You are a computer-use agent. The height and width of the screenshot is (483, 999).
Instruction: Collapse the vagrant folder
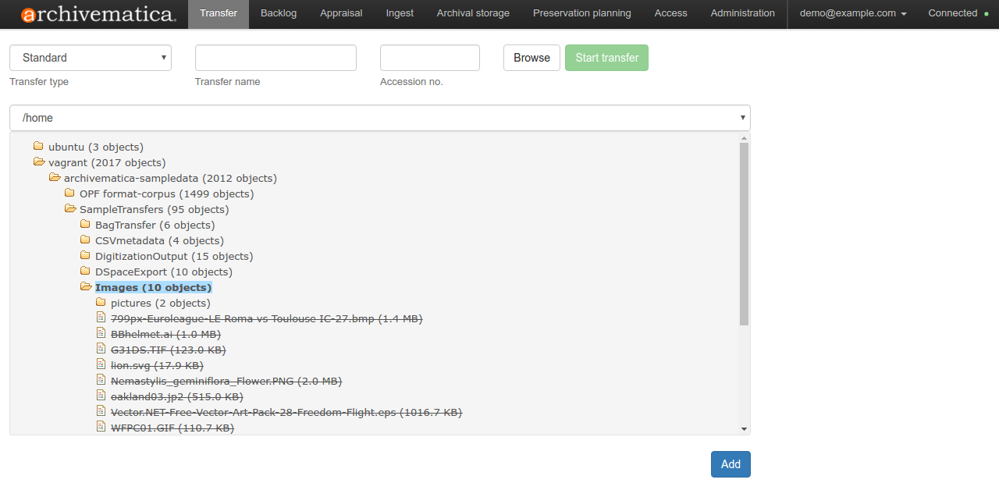[38, 162]
